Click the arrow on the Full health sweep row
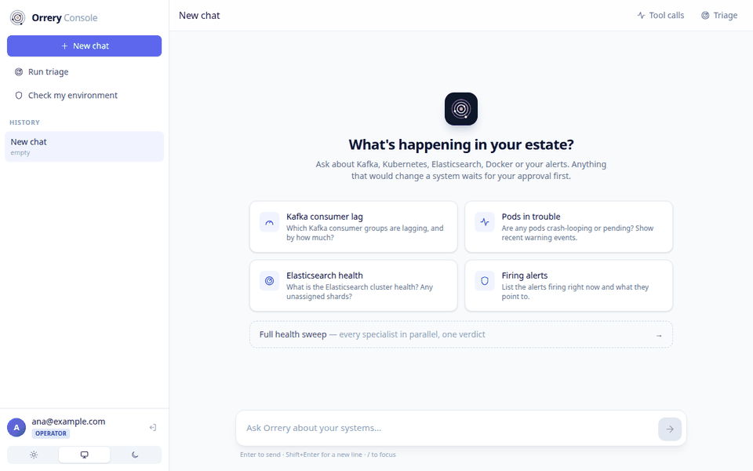This screenshot has height=471, width=753. [x=659, y=335]
